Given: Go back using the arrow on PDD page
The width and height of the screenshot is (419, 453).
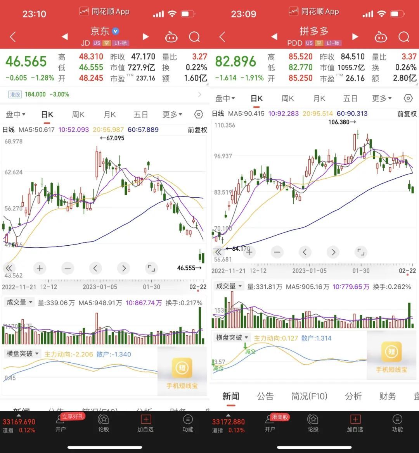Looking at the screenshot, I should pyautogui.click(x=222, y=37).
